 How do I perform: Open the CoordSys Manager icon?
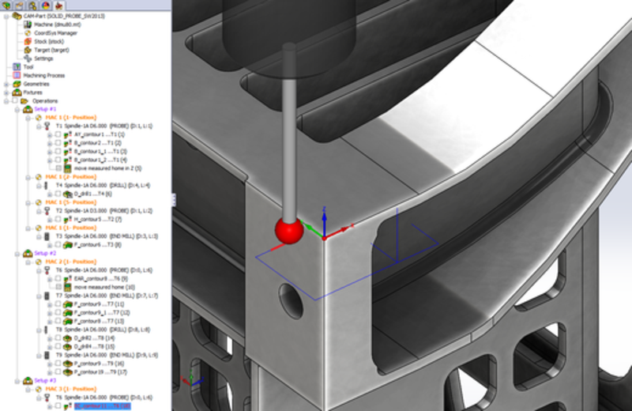pos(28,32)
